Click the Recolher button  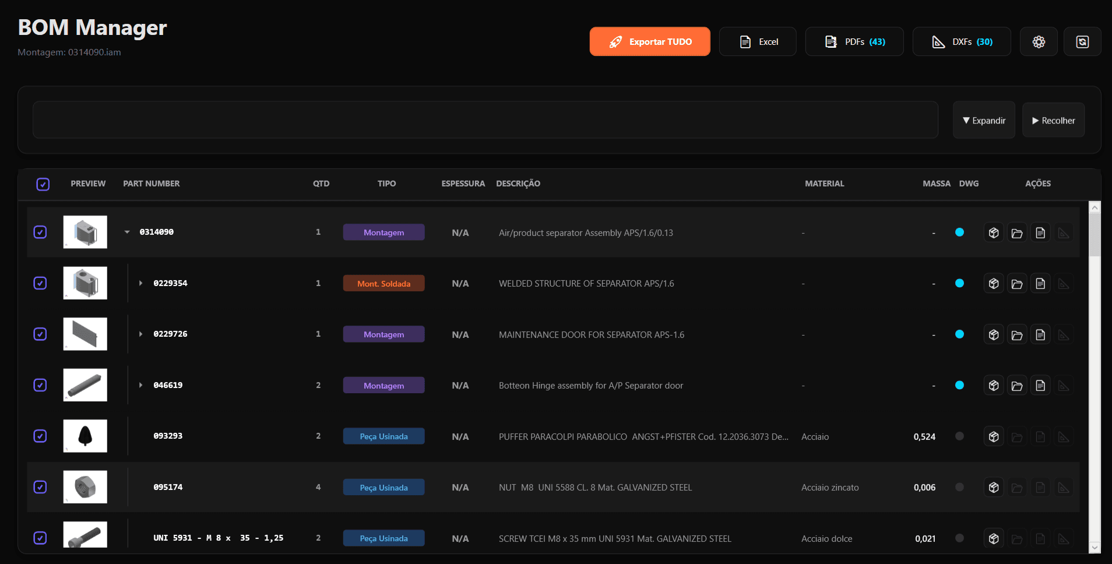(1053, 120)
